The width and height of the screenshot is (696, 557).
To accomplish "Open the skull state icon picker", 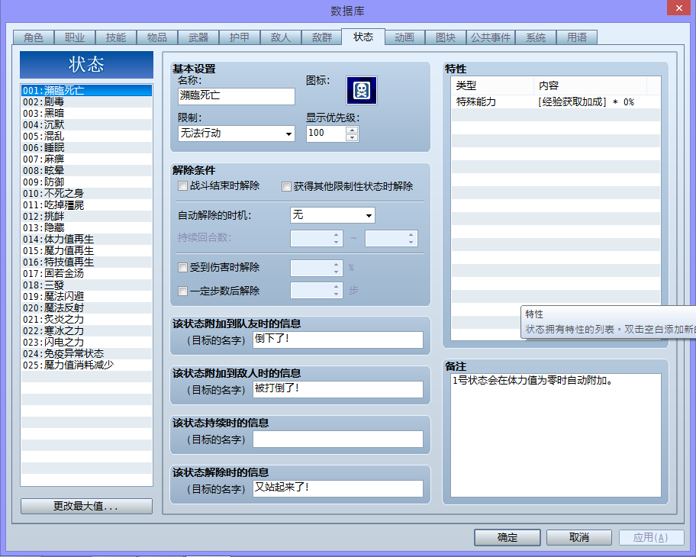I will [x=361, y=90].
